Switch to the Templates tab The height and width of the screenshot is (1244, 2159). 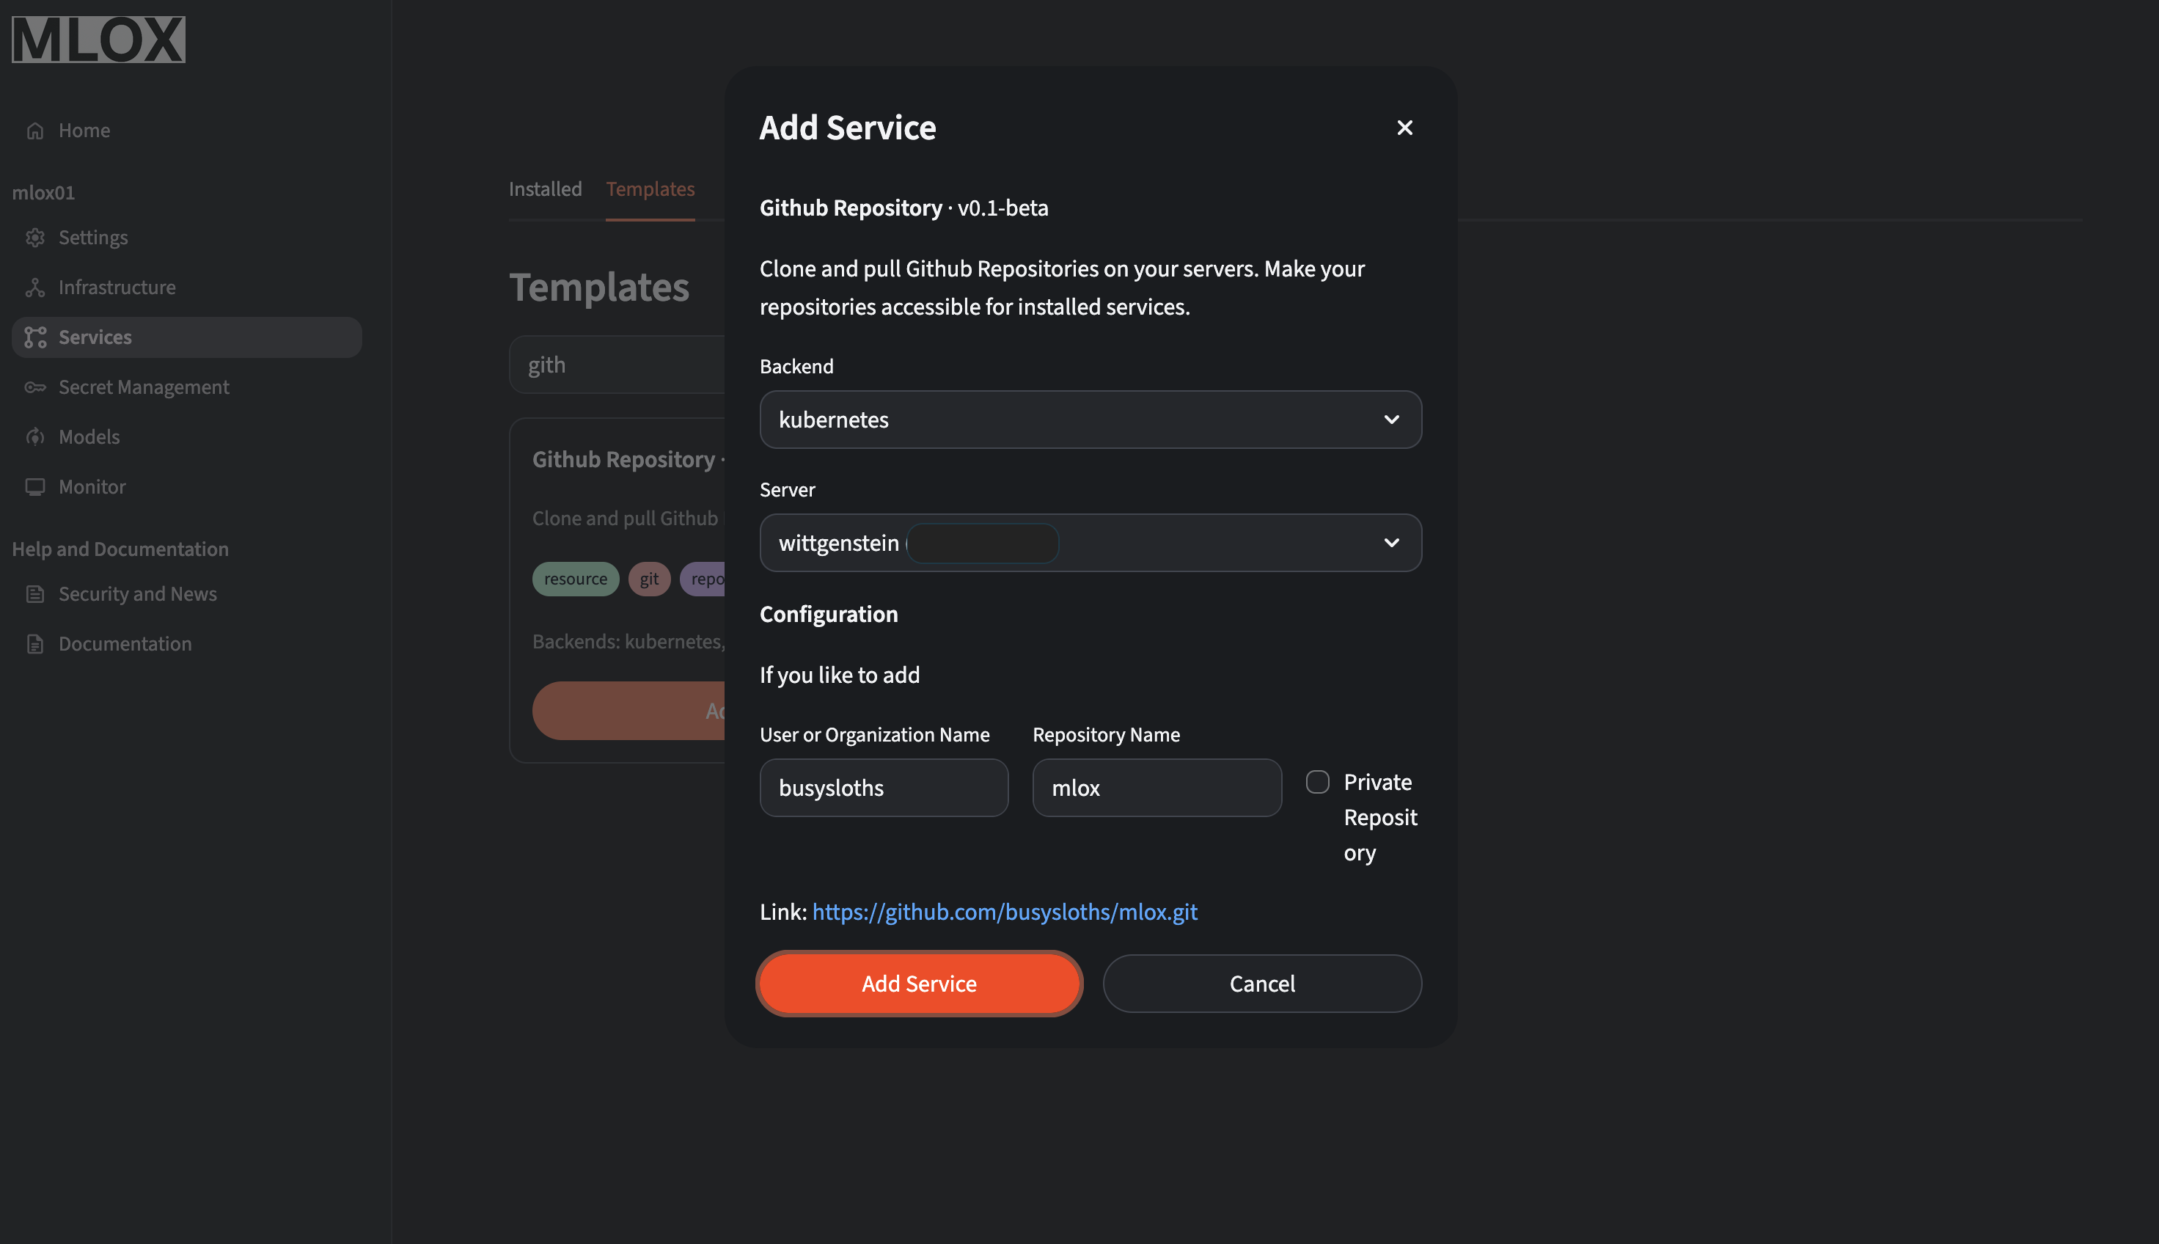pyautogui.click(x=650, y=189)
